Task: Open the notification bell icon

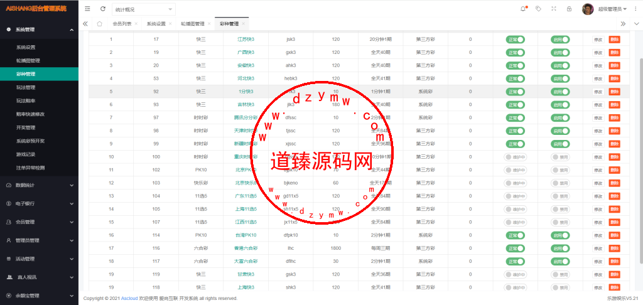Action: [523, 9]
